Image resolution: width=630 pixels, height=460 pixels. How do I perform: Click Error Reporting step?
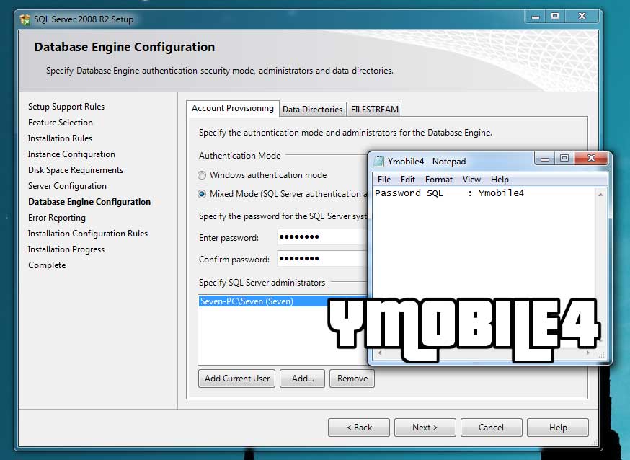pyautogui.click(x=57, y=218)
